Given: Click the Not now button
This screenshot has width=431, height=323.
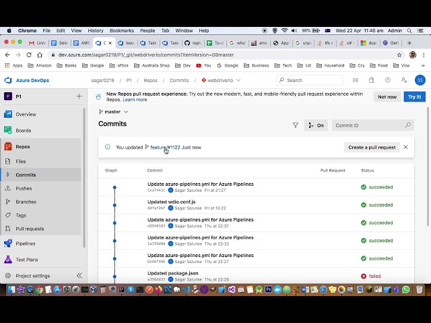Looking at the screenshot, I should point(387,97).
